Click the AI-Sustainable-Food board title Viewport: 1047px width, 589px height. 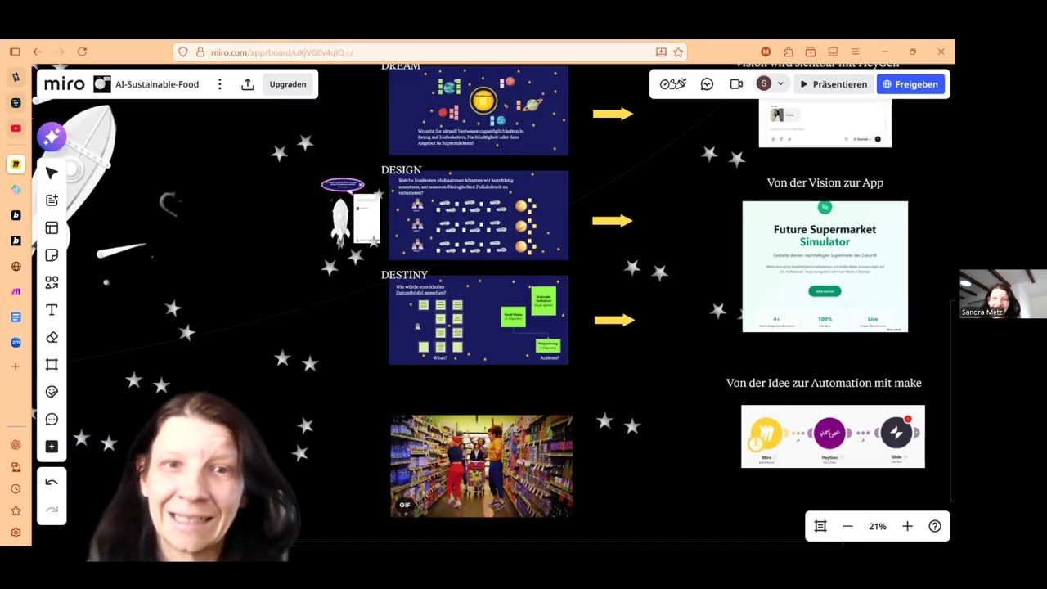click(x=157, y=84)
